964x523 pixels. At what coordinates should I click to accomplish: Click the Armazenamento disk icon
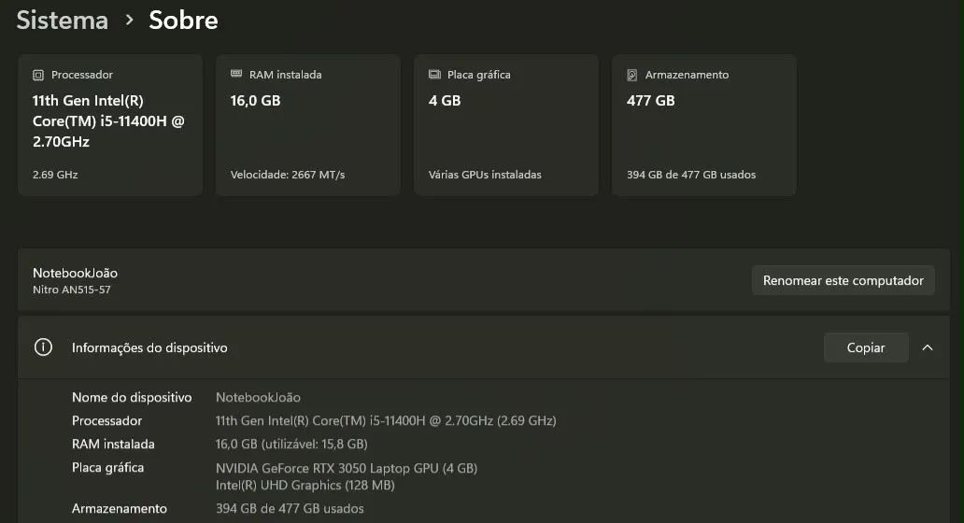(x=632, y=75)
